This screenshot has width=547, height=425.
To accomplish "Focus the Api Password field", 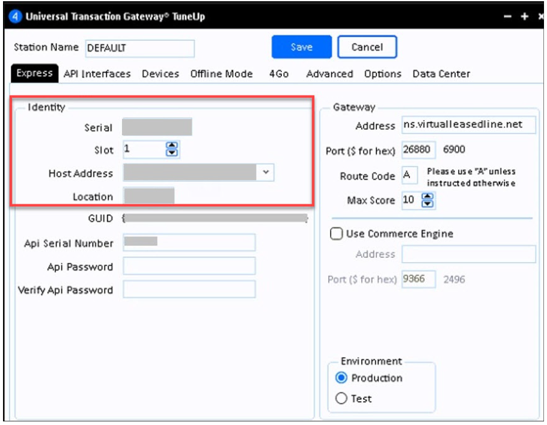I will [189, 266].
